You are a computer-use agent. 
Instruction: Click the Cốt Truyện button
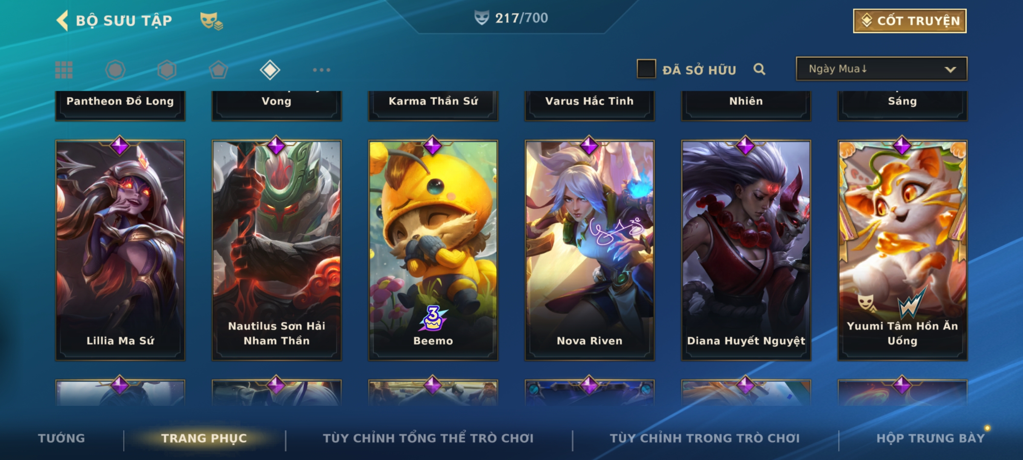click(910, 20)
